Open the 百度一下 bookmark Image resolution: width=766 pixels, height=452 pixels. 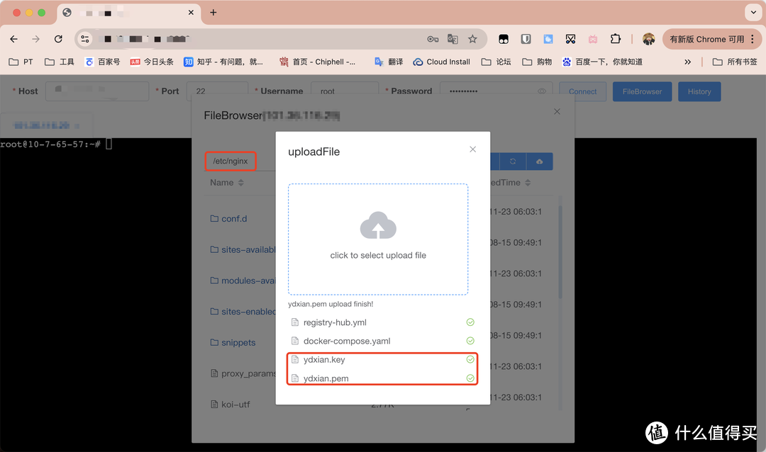point(602,62)
